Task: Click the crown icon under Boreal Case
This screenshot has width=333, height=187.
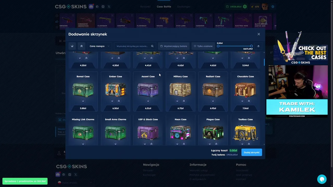Action: [x=83, y=101]
